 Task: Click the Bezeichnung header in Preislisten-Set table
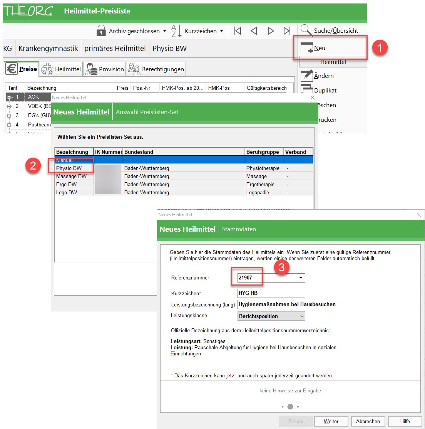click(x=74, y=152)
